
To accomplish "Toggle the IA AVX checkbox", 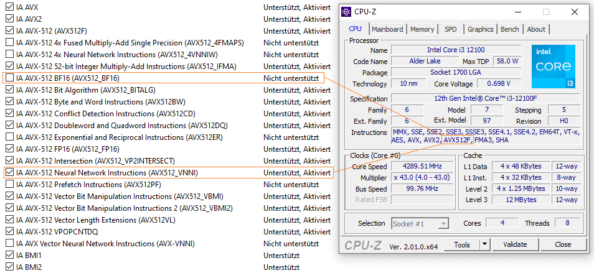I will tap(10, 7).
